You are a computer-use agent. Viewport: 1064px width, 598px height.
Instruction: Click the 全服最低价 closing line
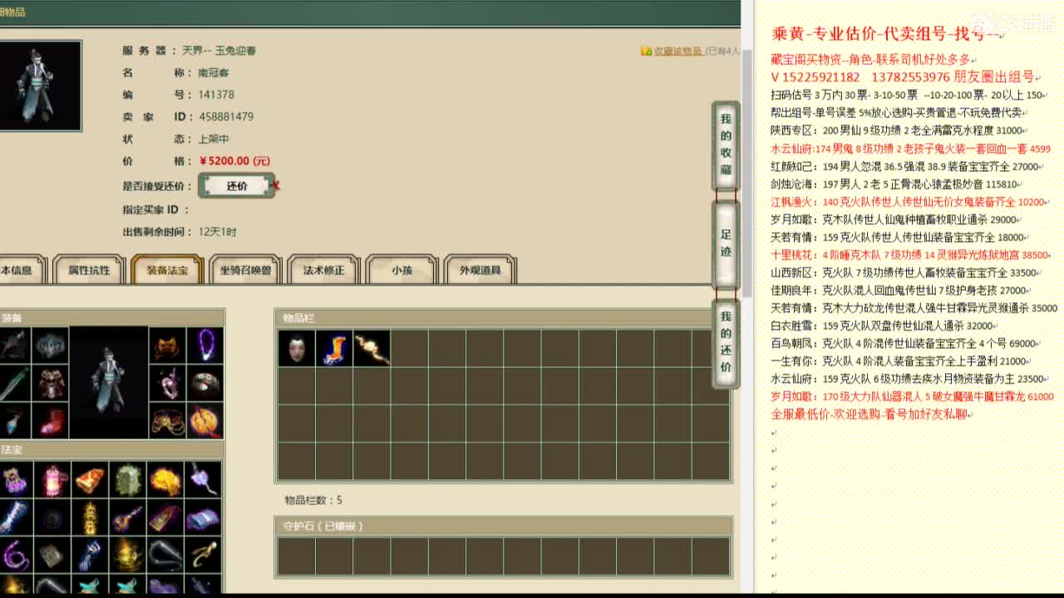870,414
